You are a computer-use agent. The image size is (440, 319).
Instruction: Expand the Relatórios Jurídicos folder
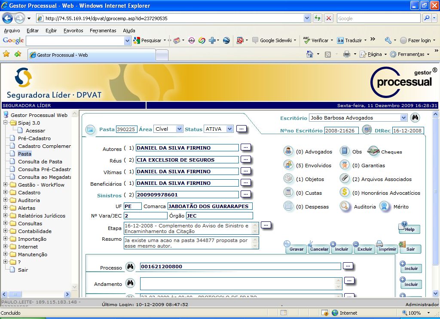click(x=5, y=215)
